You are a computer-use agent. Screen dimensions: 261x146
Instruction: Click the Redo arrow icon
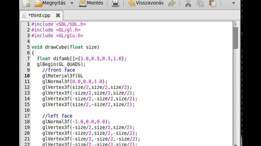pos(172,3)
